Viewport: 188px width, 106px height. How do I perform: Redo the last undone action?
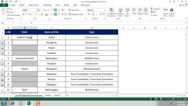(16, 1)
